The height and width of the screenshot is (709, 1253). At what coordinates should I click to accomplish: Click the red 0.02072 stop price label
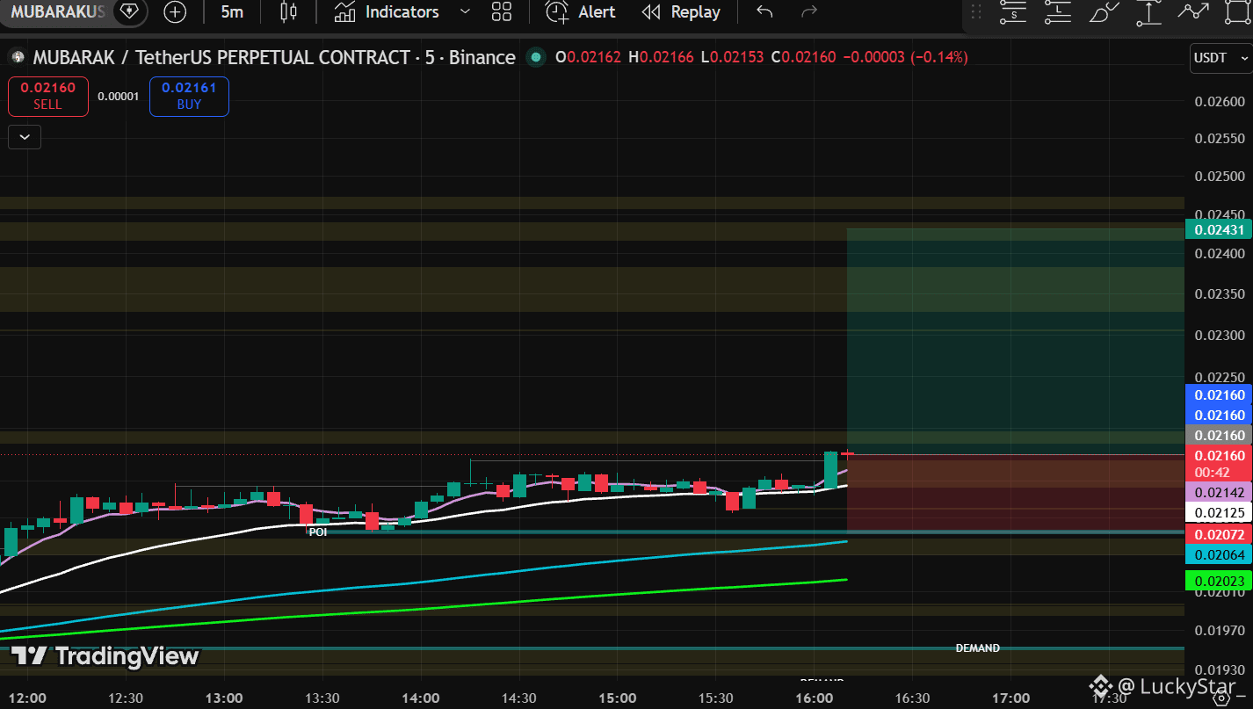point(1219,534)
